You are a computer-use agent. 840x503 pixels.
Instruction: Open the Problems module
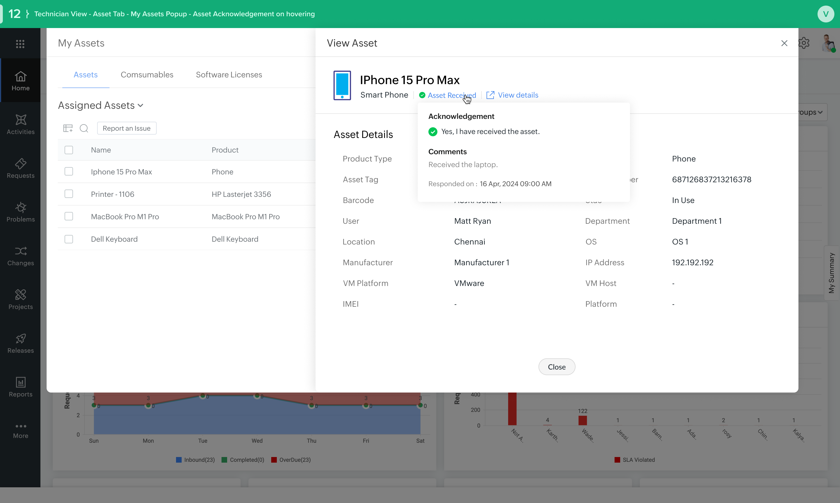[x=20, y=212]
